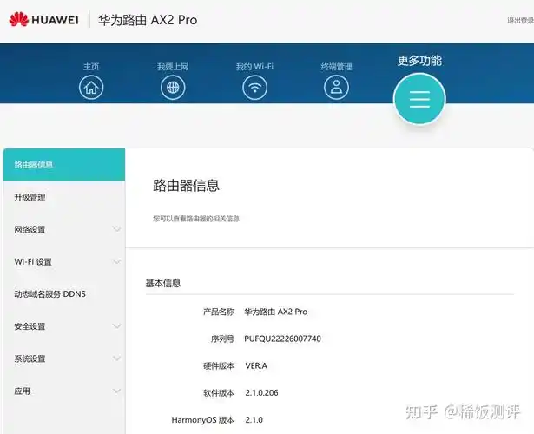
Task: Click the 软件版本 label
Action: (x=219, y=393)
